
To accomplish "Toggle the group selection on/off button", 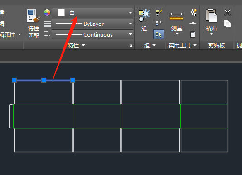I will [159, 34].
